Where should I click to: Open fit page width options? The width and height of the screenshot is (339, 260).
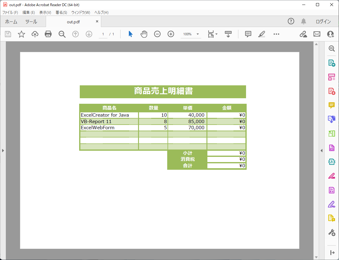[x=213, y=34]
